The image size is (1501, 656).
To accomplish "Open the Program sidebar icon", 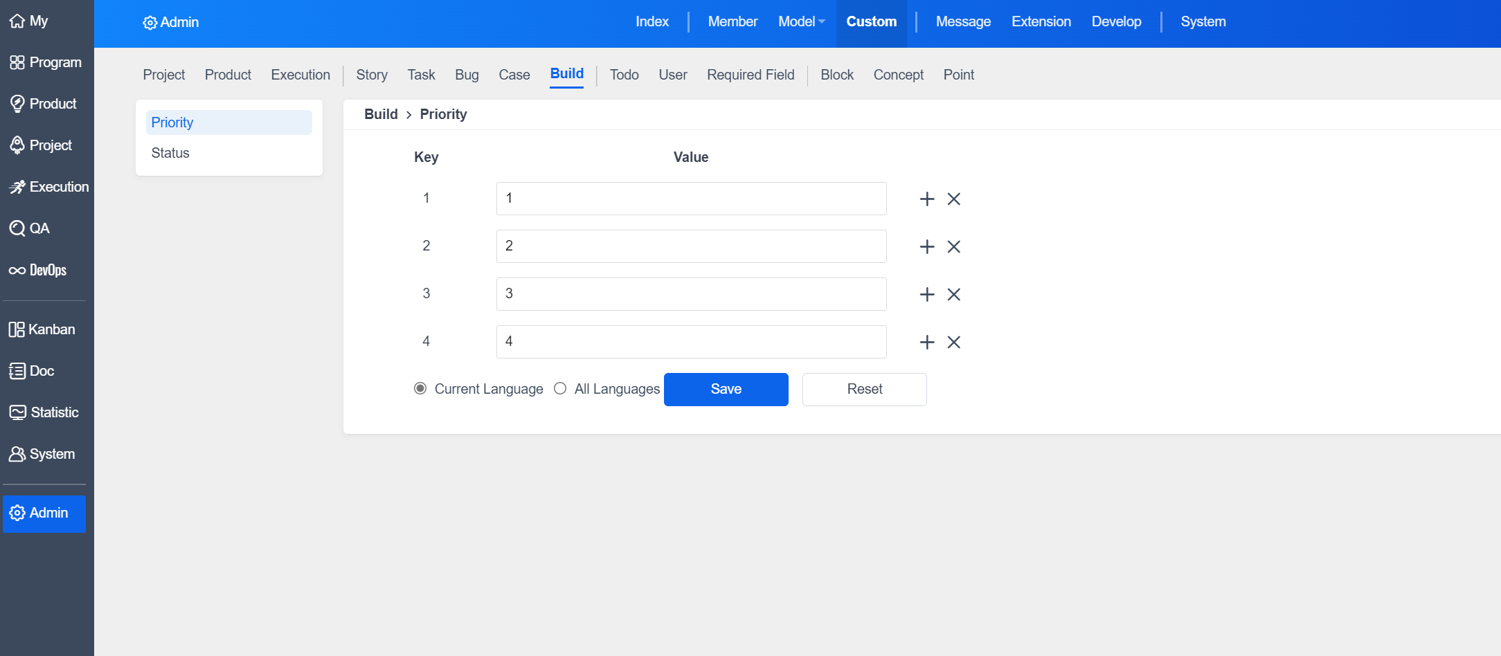I will coord(17,62).
